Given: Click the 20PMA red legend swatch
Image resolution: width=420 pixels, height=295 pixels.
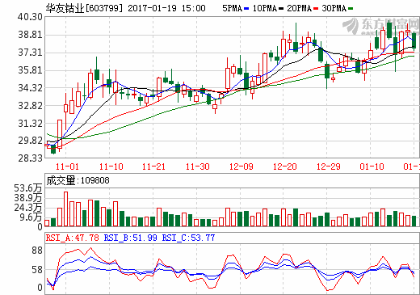Looking at the screenshot, I should click(x=316, y=9).
